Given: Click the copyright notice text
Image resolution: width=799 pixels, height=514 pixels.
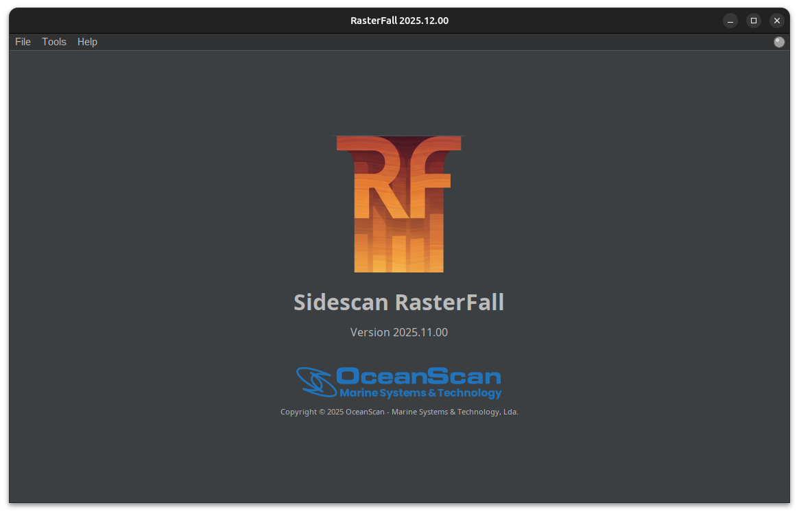Looking at the screenshot, I should pos(398,412).
